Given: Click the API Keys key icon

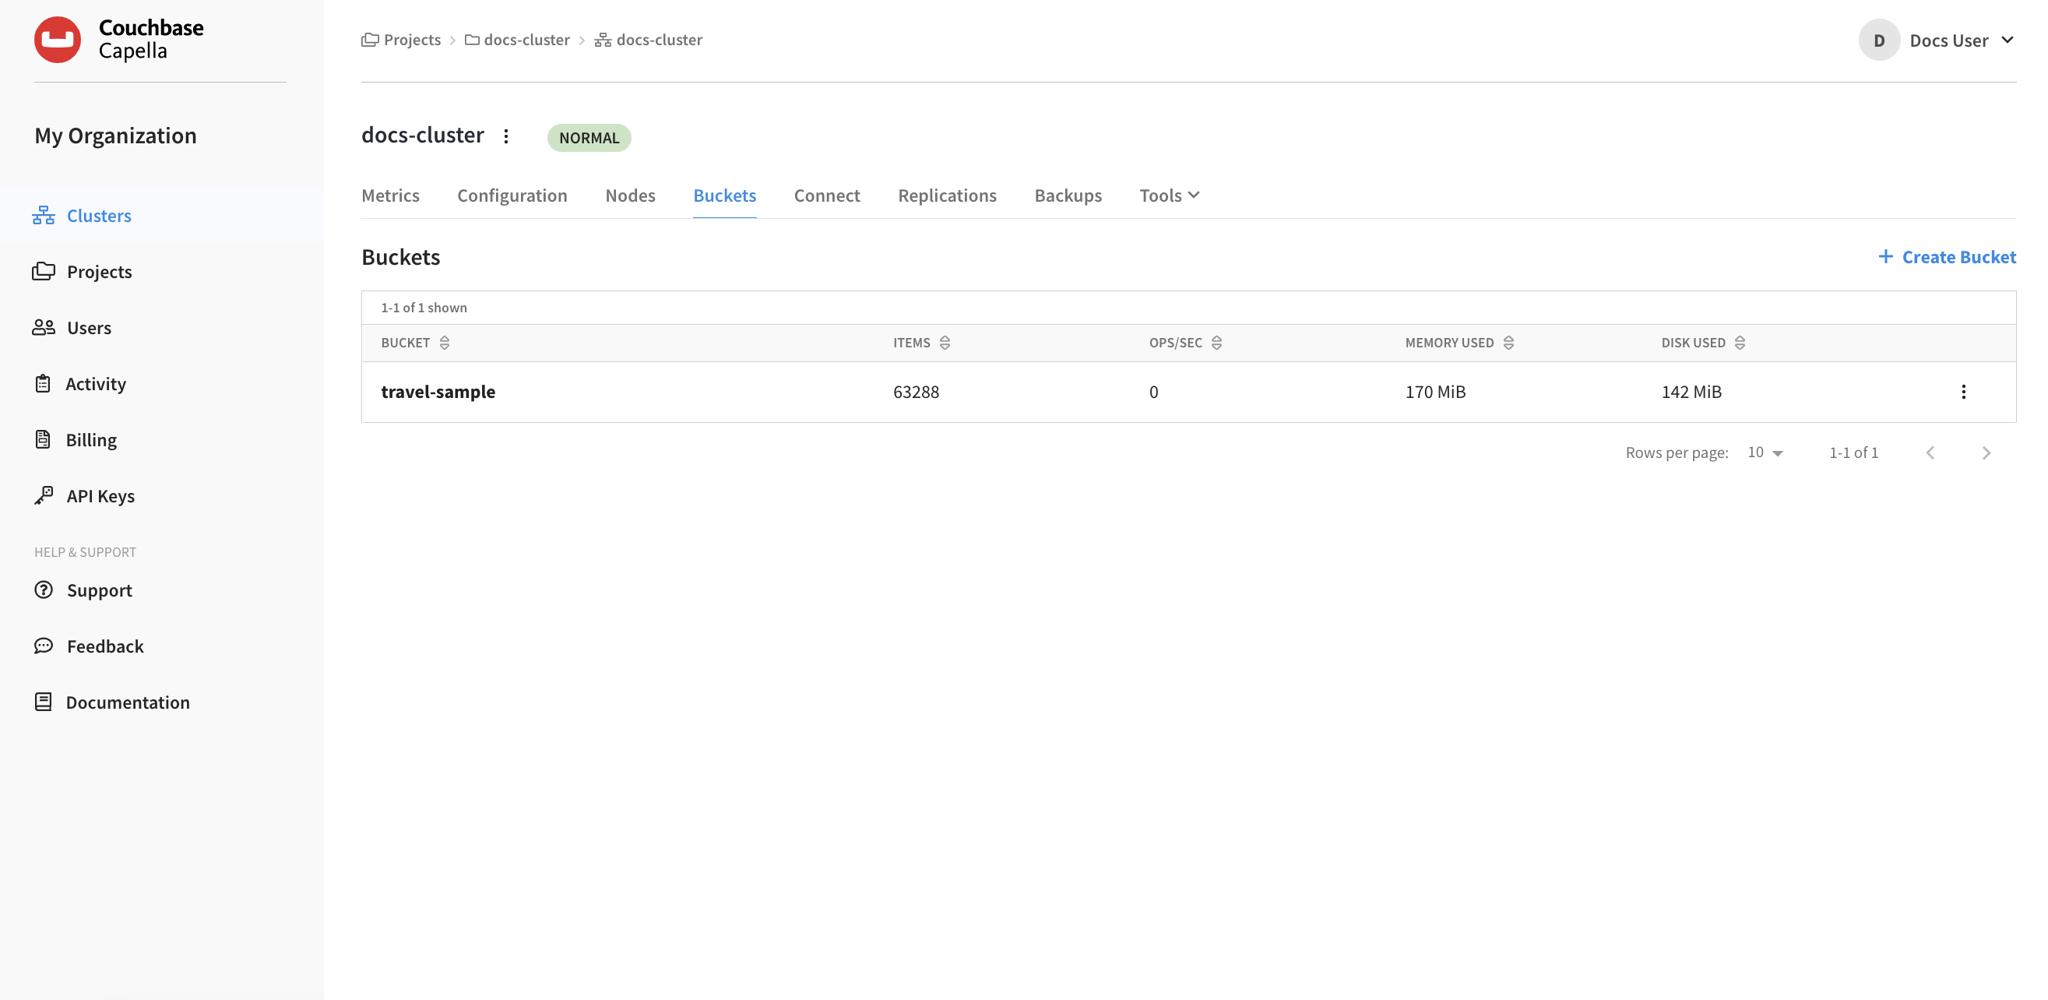Looking at the screenshot, I should click(44, 495).
